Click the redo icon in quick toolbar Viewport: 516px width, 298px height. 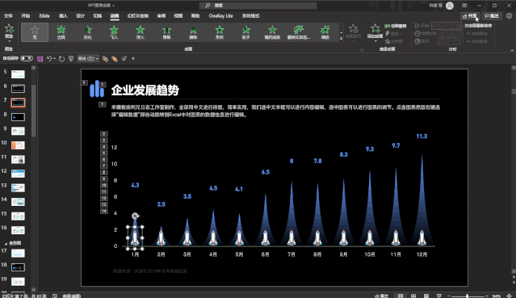pos(61,59)
